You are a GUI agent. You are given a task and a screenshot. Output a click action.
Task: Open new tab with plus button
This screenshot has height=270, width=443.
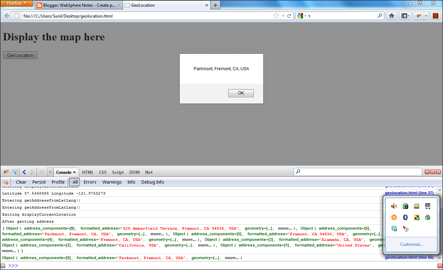tap(215, 5)
